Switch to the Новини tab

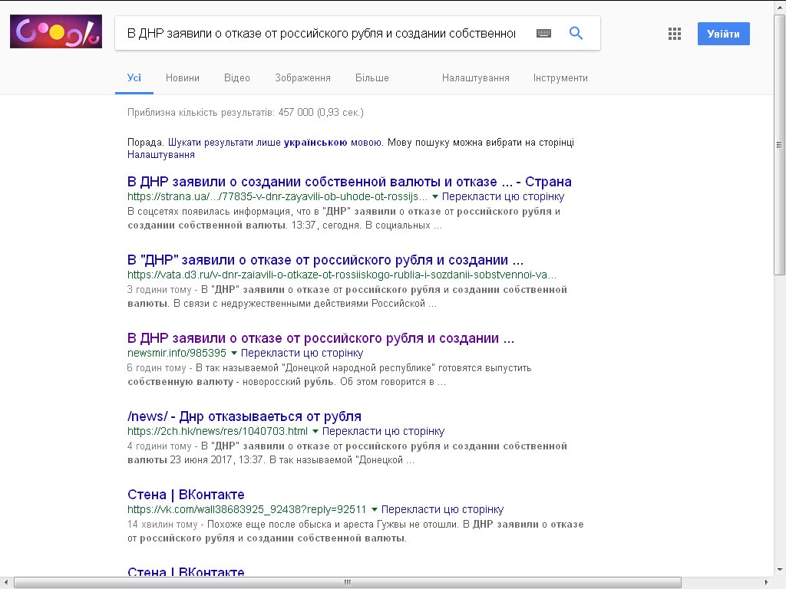(182, 78)
